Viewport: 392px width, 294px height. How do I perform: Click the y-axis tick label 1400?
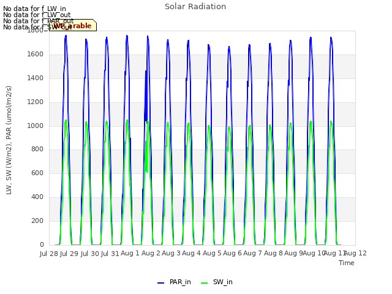(x=36, y=78)
